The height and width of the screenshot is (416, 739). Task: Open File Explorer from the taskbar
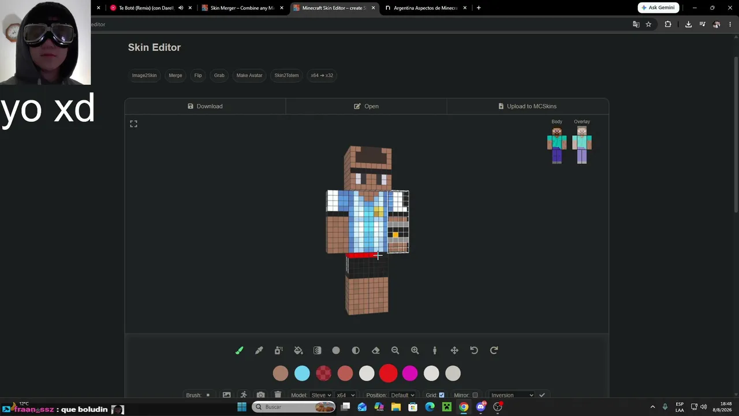point(396,407)
